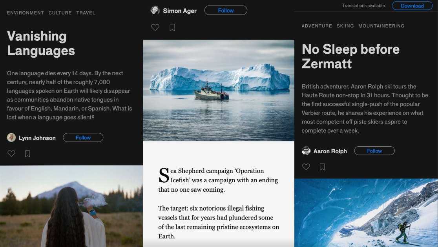Open the woman with smoke photo
The width and height of the screenshot is (438, 247).
click(x=71, y=206)
